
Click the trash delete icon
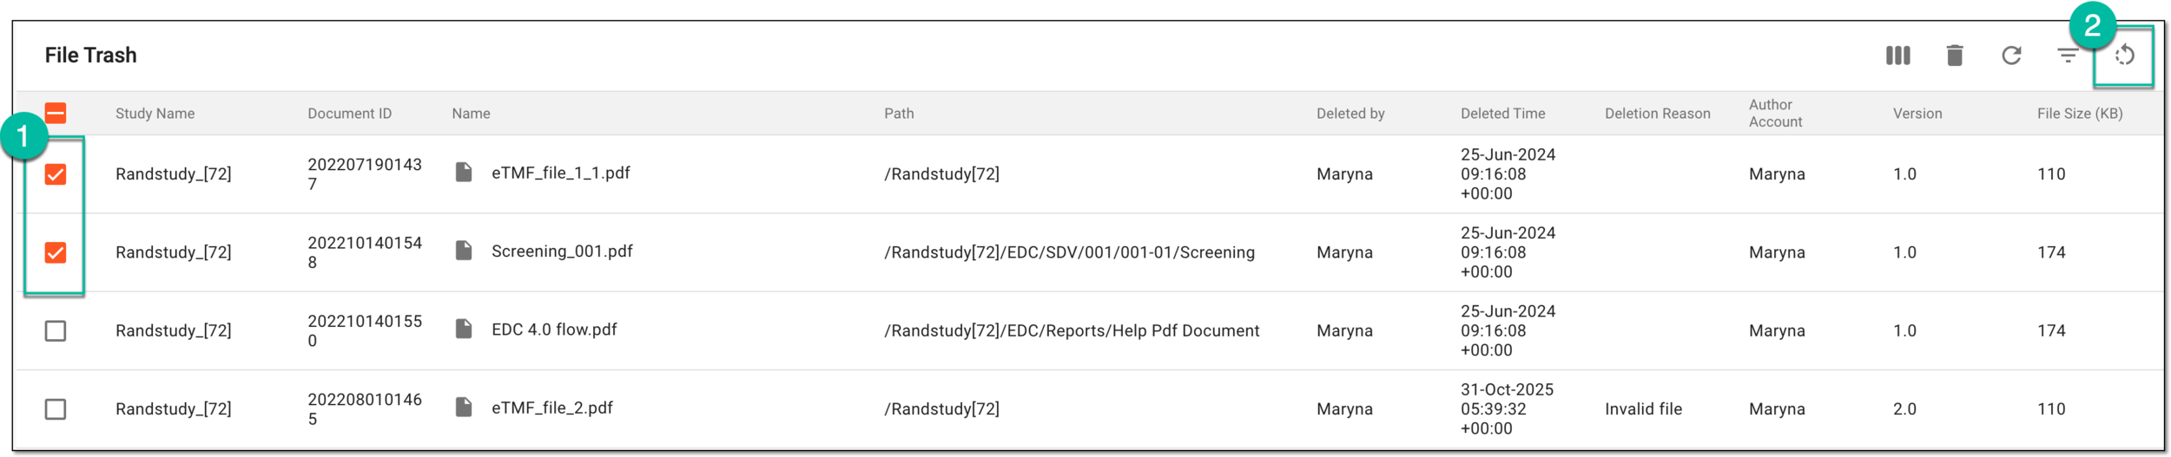[x=1954, y=55]
